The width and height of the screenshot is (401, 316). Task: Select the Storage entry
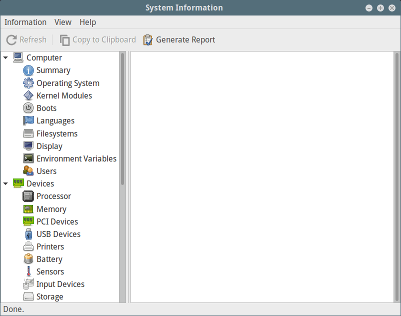coord(50,297)
